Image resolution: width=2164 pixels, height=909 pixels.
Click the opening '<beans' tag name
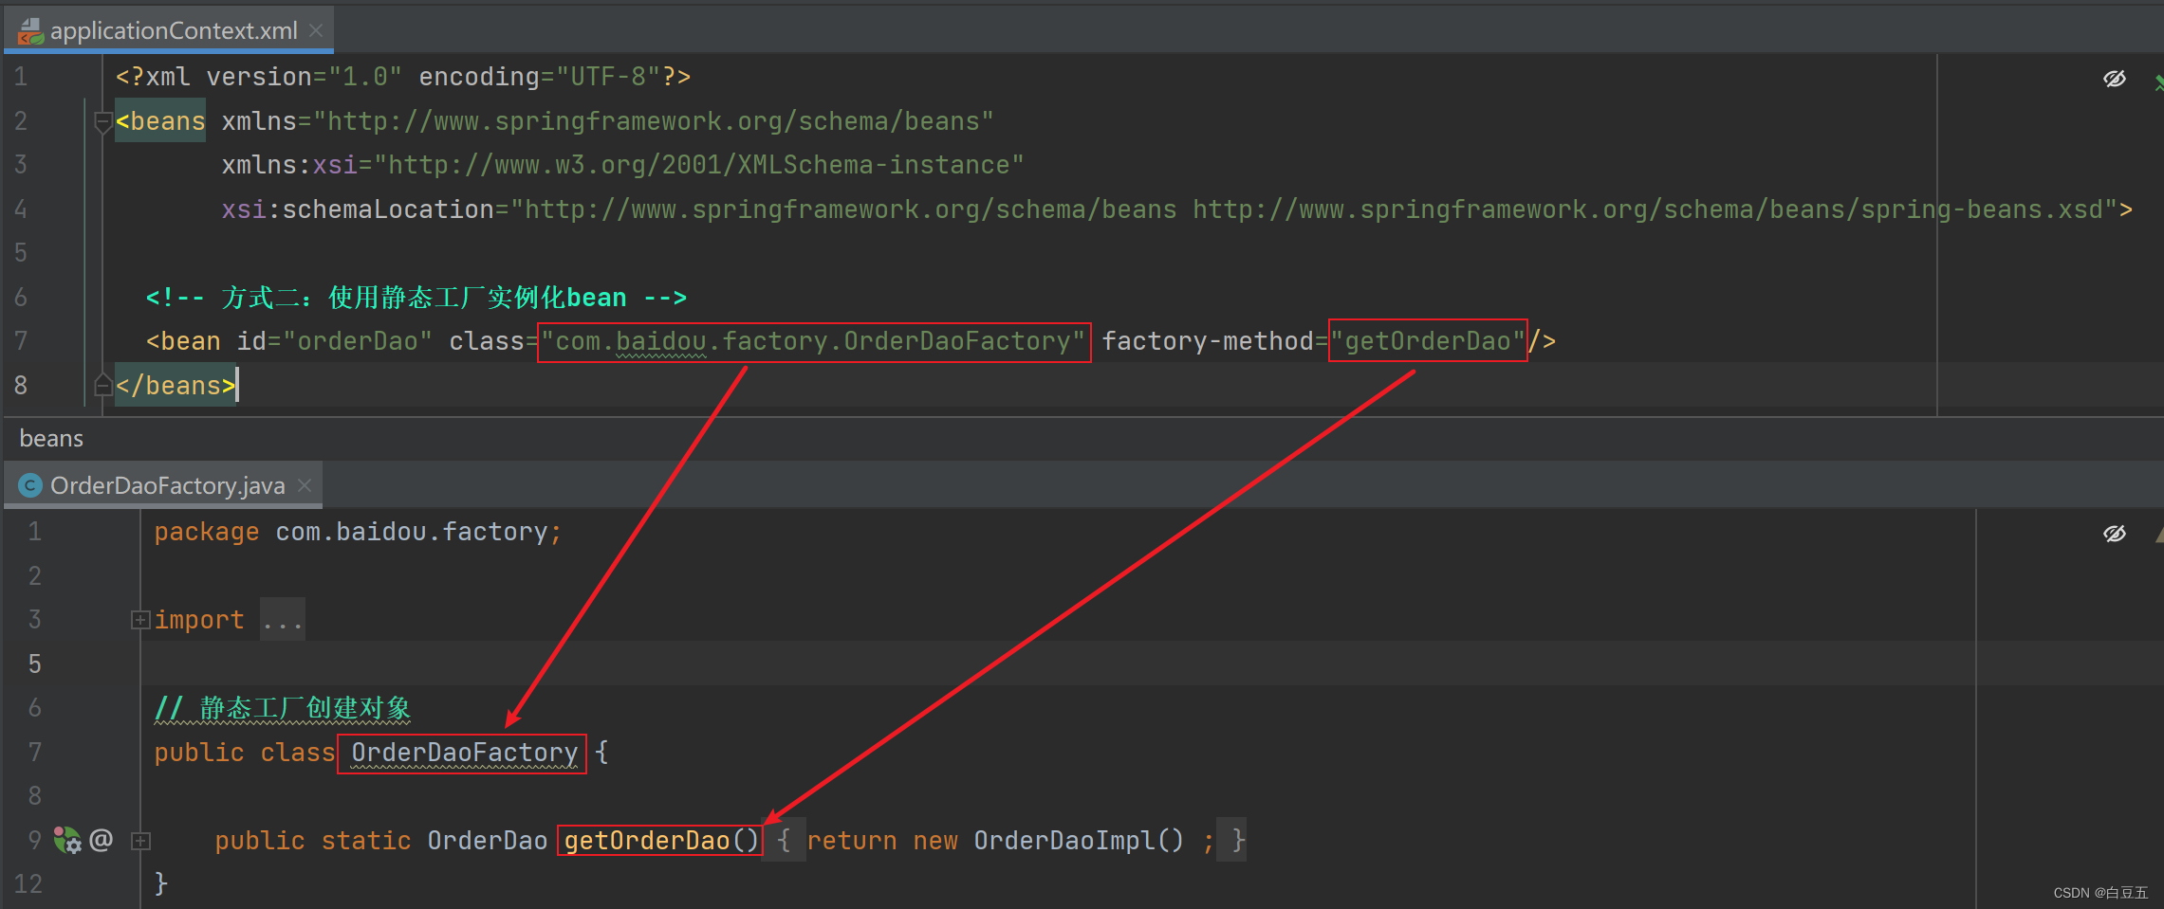pos(160,121)
